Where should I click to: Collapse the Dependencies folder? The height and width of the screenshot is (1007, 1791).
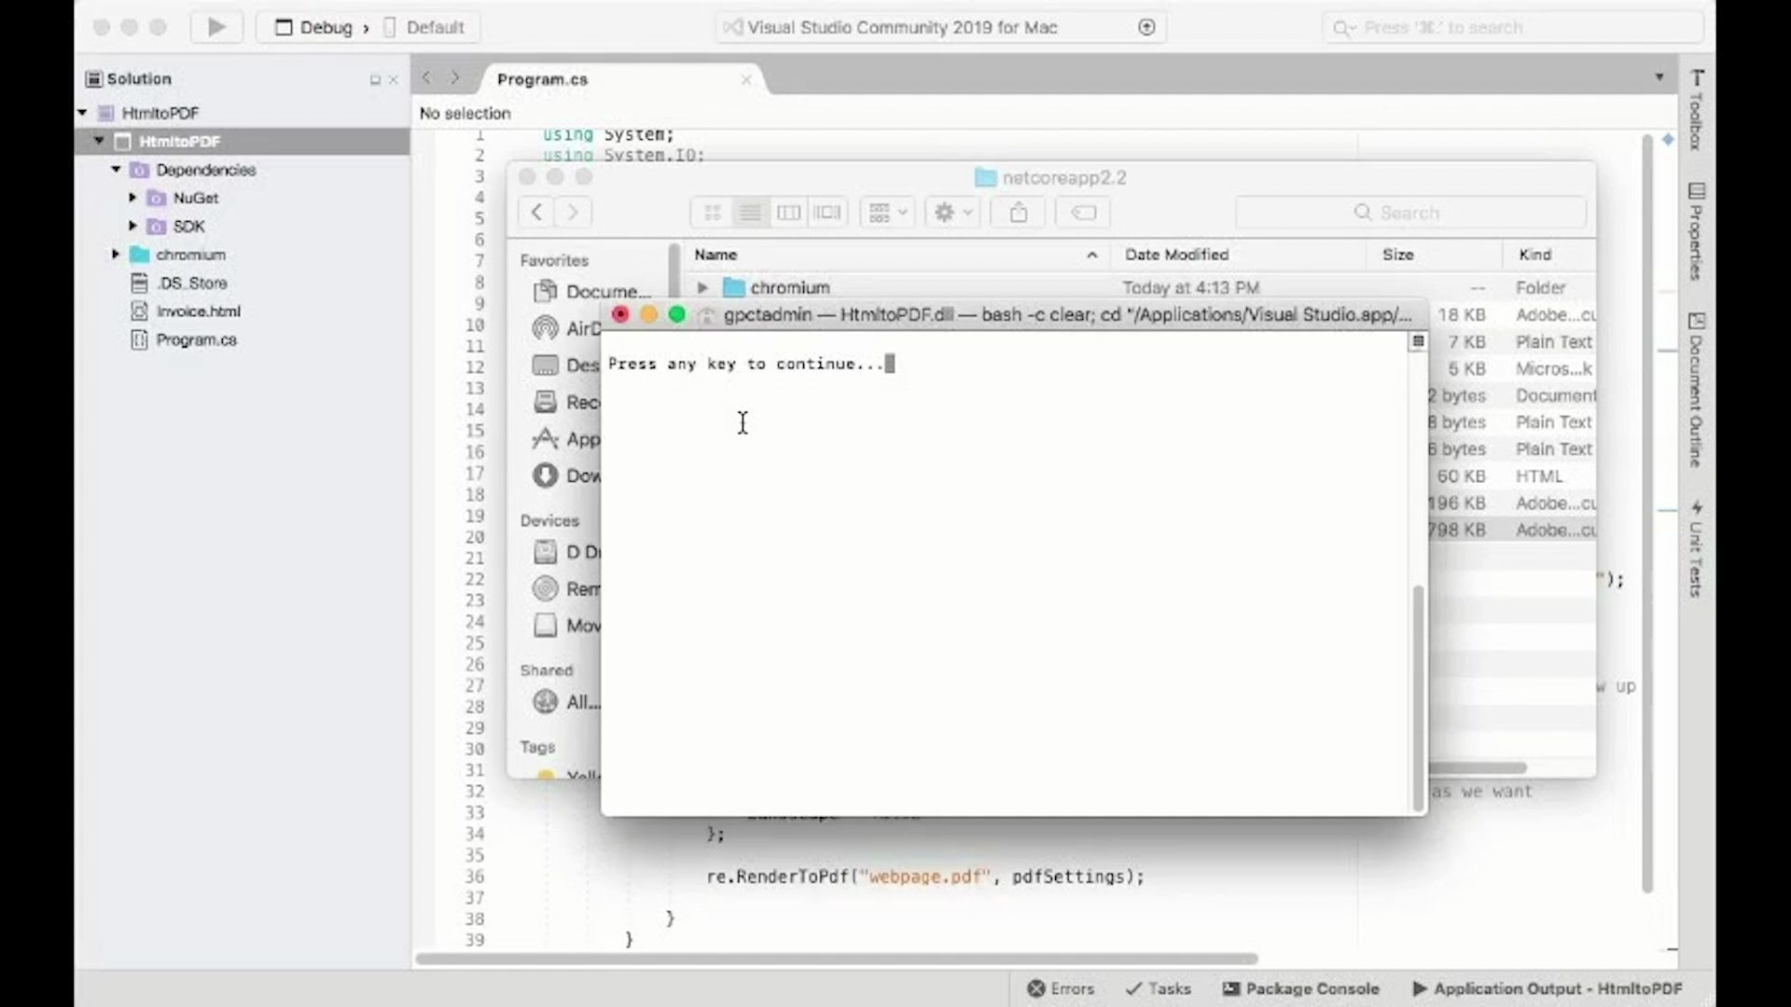(x=116, y=170)
